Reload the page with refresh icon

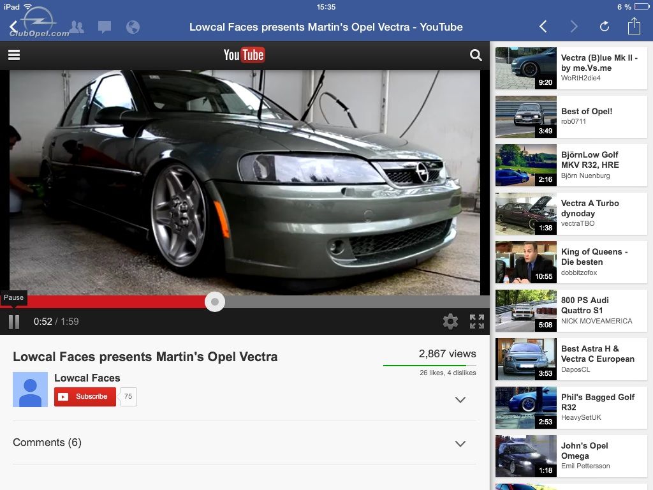coord(605,27)
